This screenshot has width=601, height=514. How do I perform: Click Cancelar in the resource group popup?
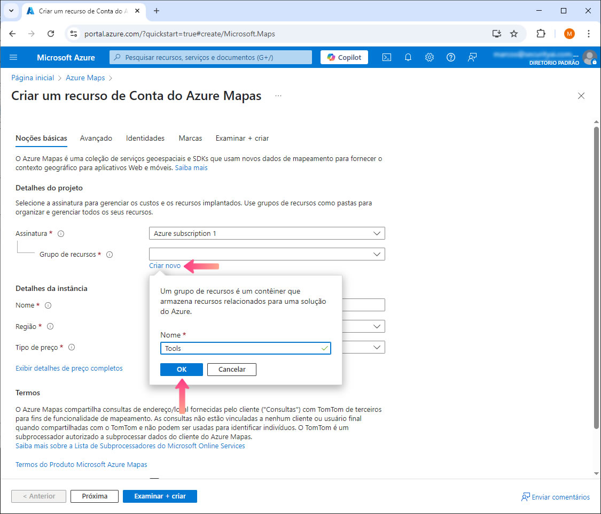click(232, 369)
